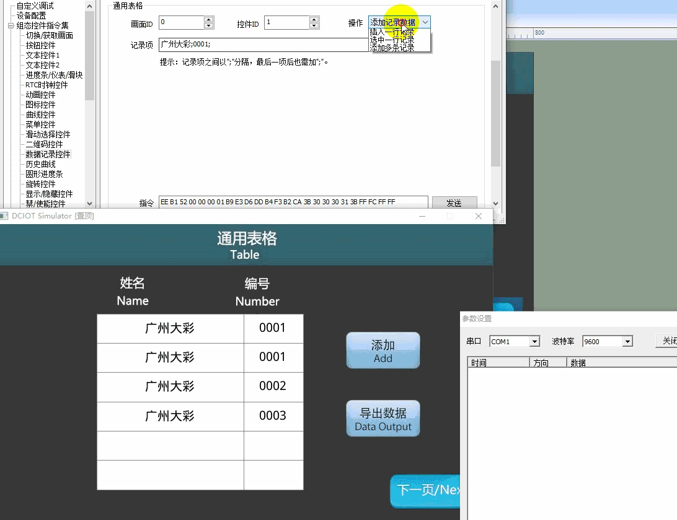
Task: Click the DCIOT Simulator title bar icon
Action: click(x=4, y=215)
